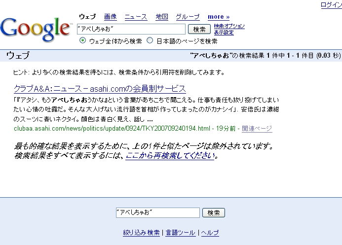342x245 pixels.
Task: Open 絞り込み検索 link
Action: pyautogui.click(x=141, y=233)
